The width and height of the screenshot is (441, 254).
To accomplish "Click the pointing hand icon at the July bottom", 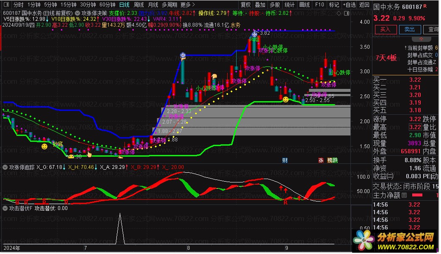I will [89, 154].
